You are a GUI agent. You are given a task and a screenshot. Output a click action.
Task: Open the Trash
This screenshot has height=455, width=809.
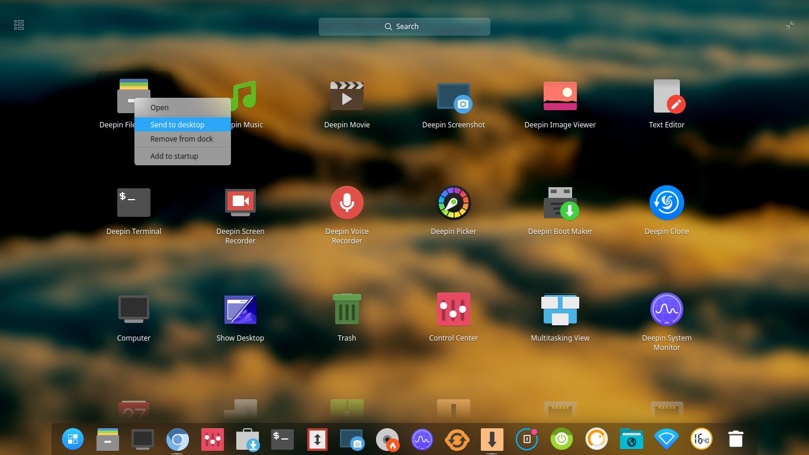[346, 309]
